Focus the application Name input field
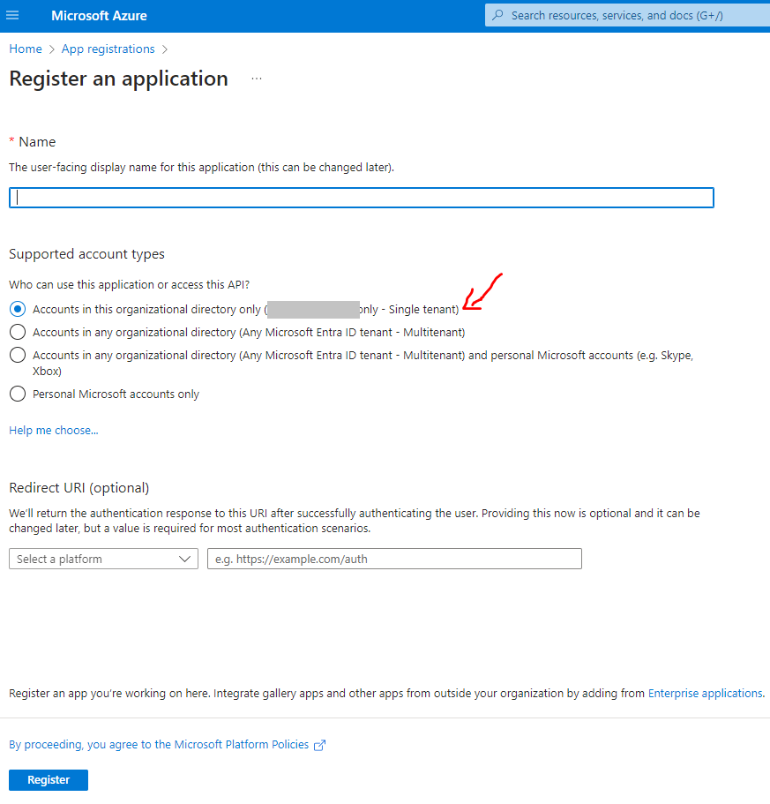The height and width of the screenshot is (804, 770). pos(362,198)
